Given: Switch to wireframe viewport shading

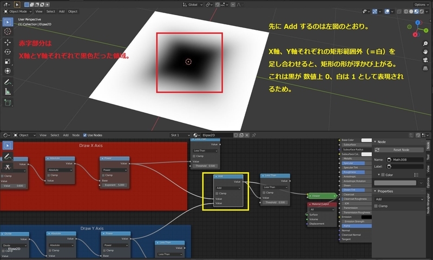Looking at the screenshot, I should point(406,11).
